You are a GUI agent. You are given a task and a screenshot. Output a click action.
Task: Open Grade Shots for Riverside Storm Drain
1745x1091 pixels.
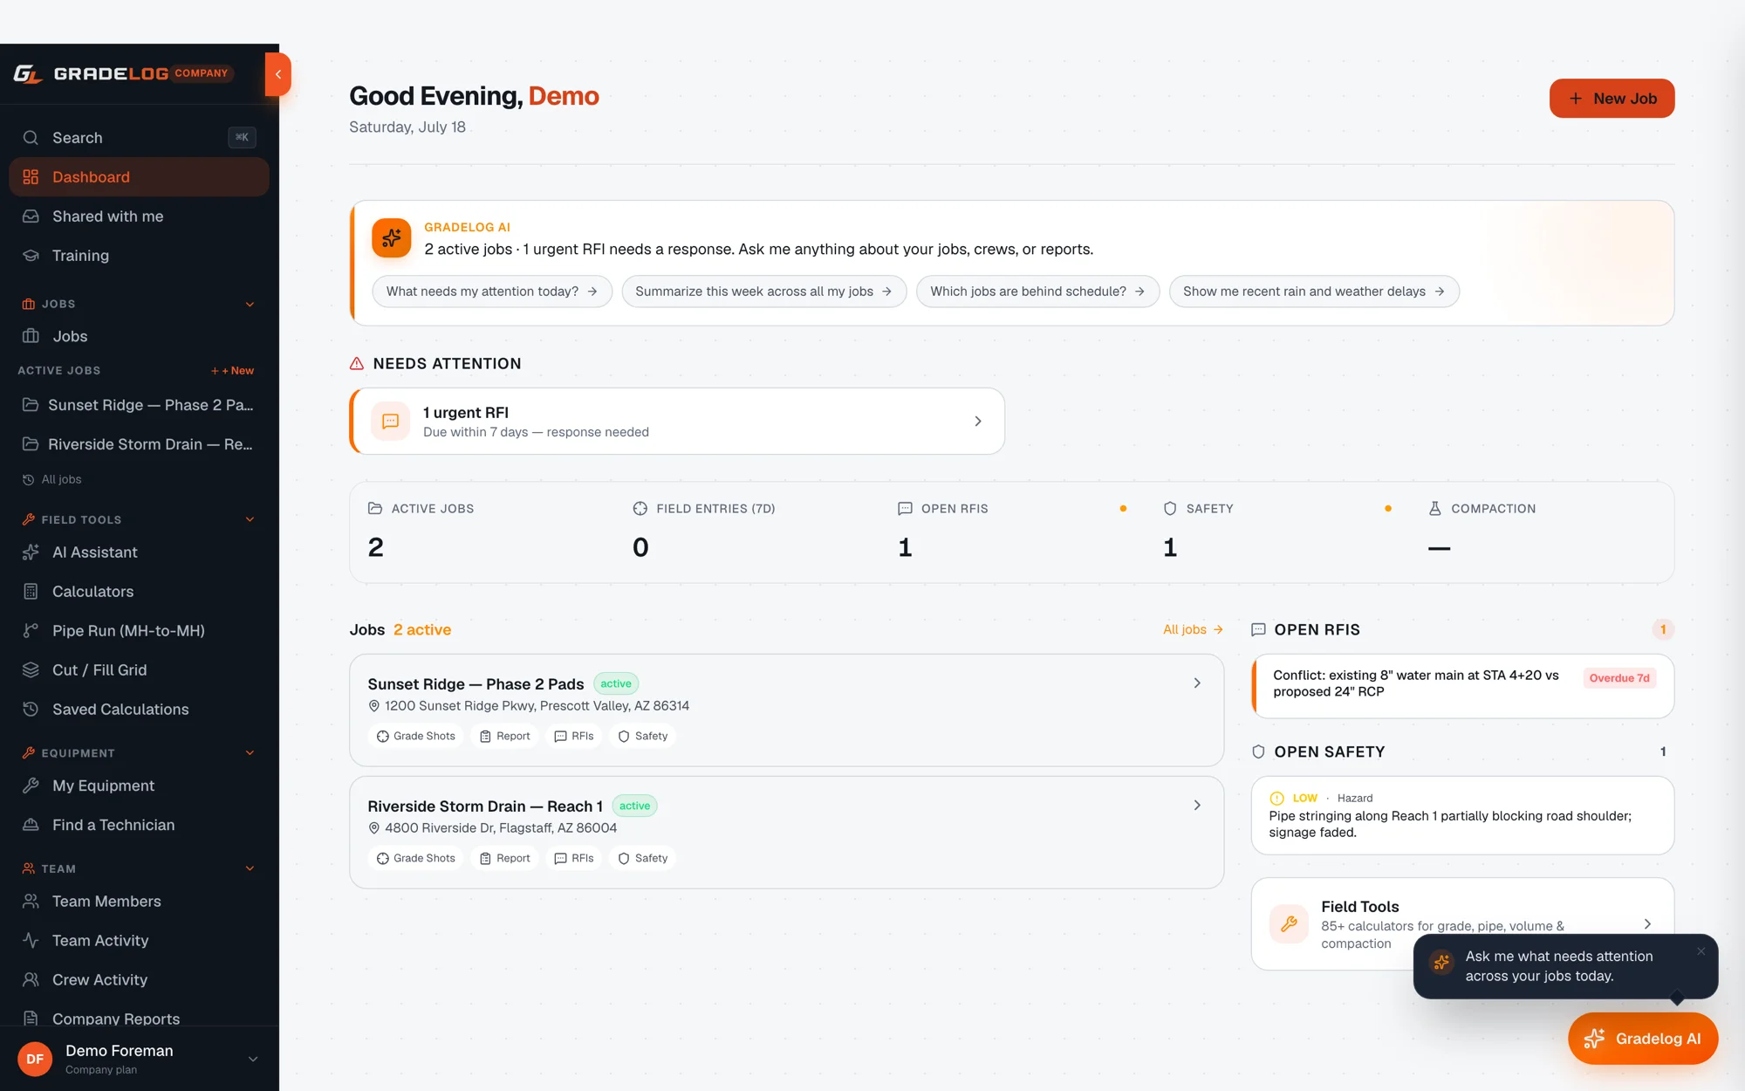click(x=416, y=858)
